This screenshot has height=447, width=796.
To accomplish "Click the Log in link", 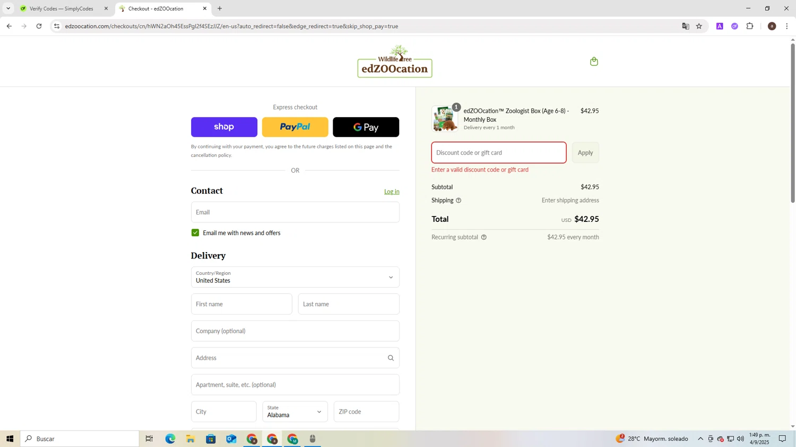I will 392,192.
